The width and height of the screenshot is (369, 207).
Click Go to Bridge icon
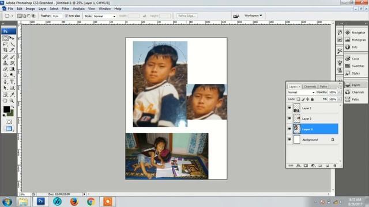click(x=236, y=16)
